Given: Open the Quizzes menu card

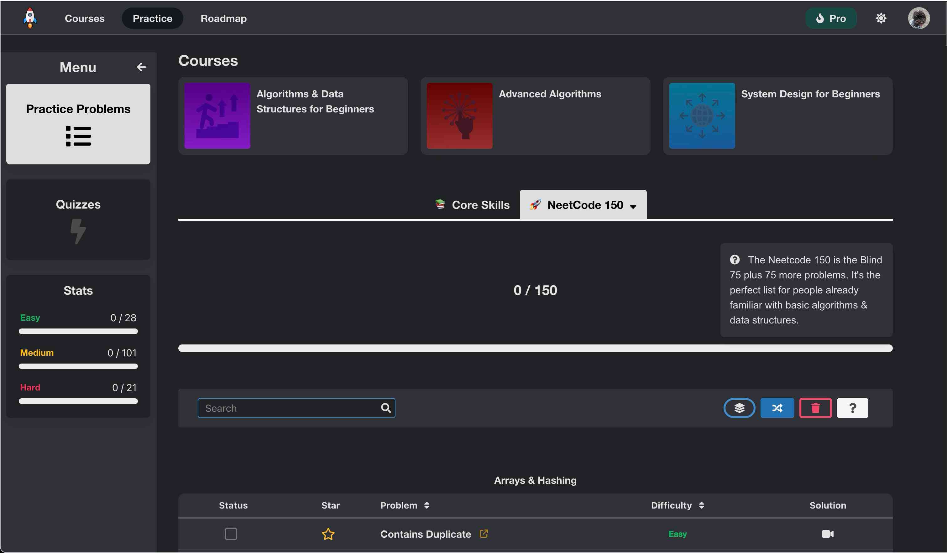Looking at the screenshot, I should click(x=78, y=220).
